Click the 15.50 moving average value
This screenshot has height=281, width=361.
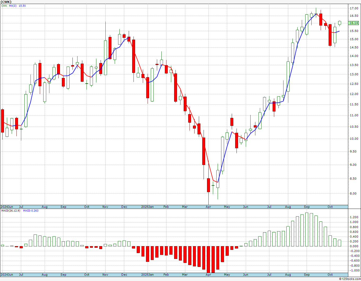[22, 6]
